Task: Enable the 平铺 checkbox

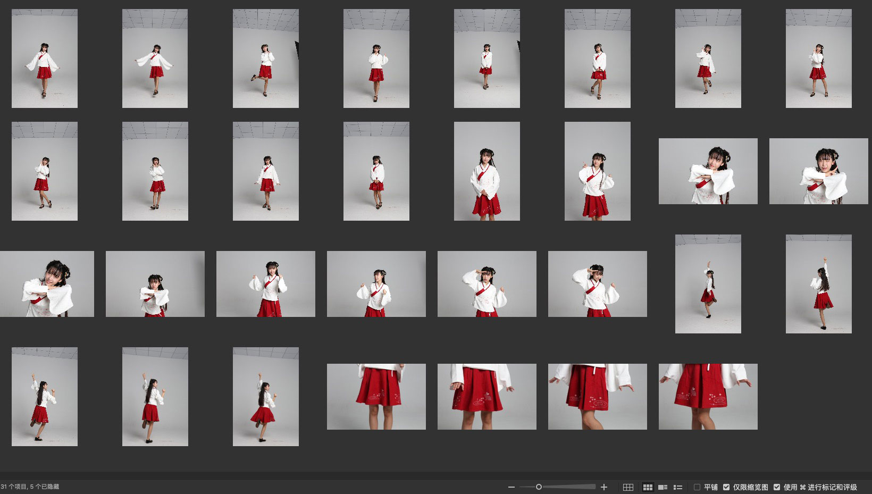Action: pos(697,487)
